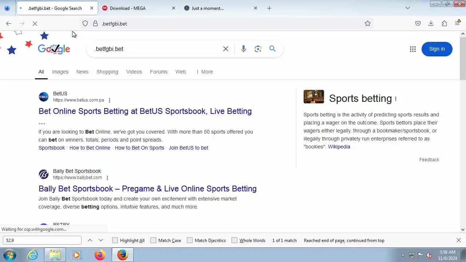Clear the Google search box
The height and width of the screenshot is (262, 466).
point(226,49)
